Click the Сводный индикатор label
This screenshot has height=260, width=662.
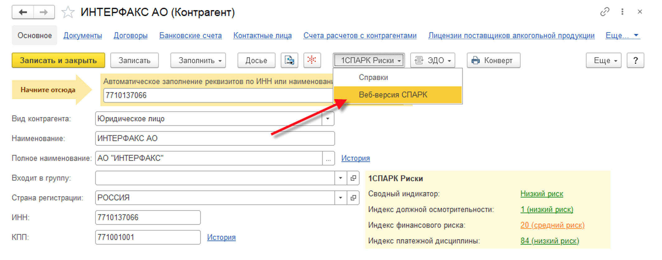point(404,194)
